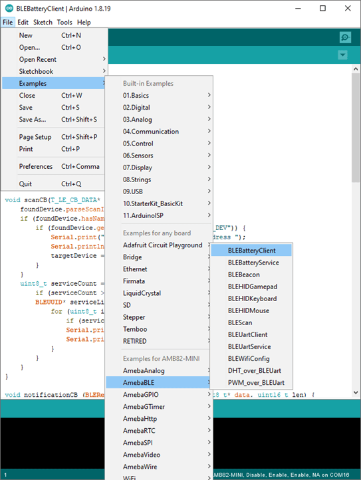Expand 03.Analog examples
This screenshot has height=480, width=361.
(x=159, y=120)
